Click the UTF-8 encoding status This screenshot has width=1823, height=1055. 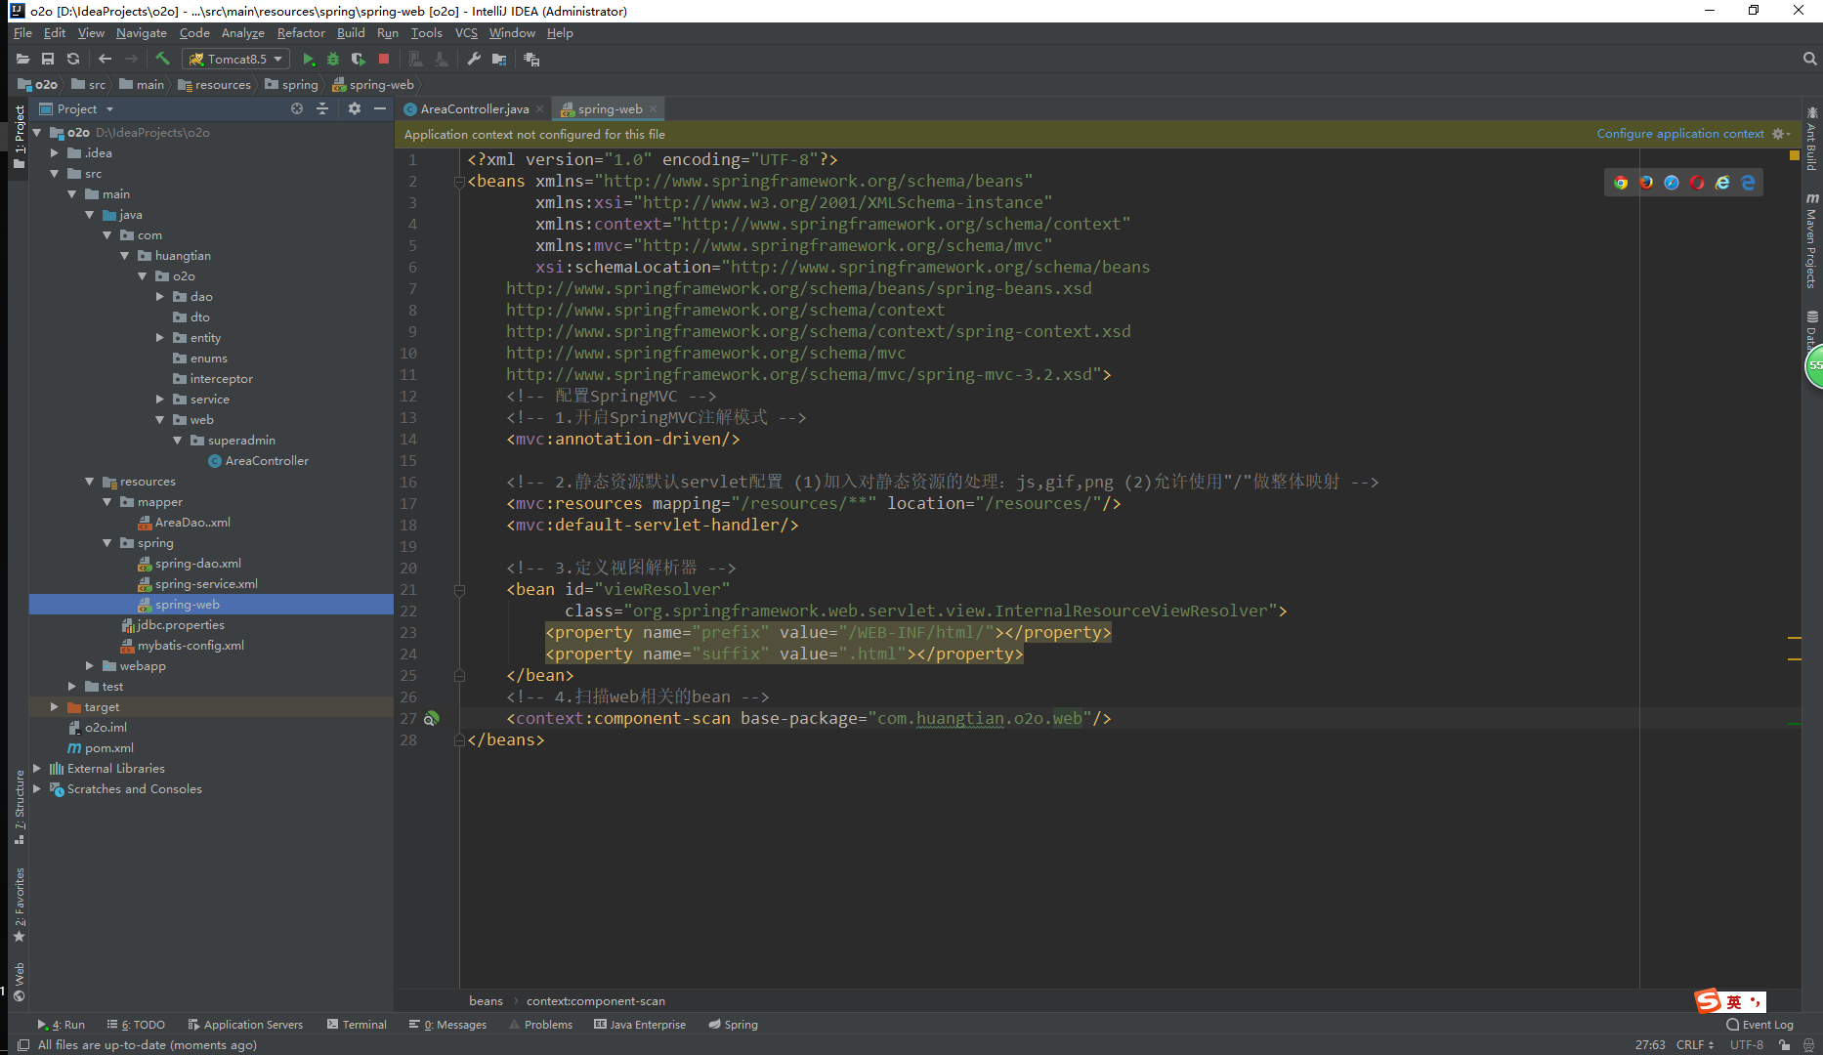tap(1747, 1044)
